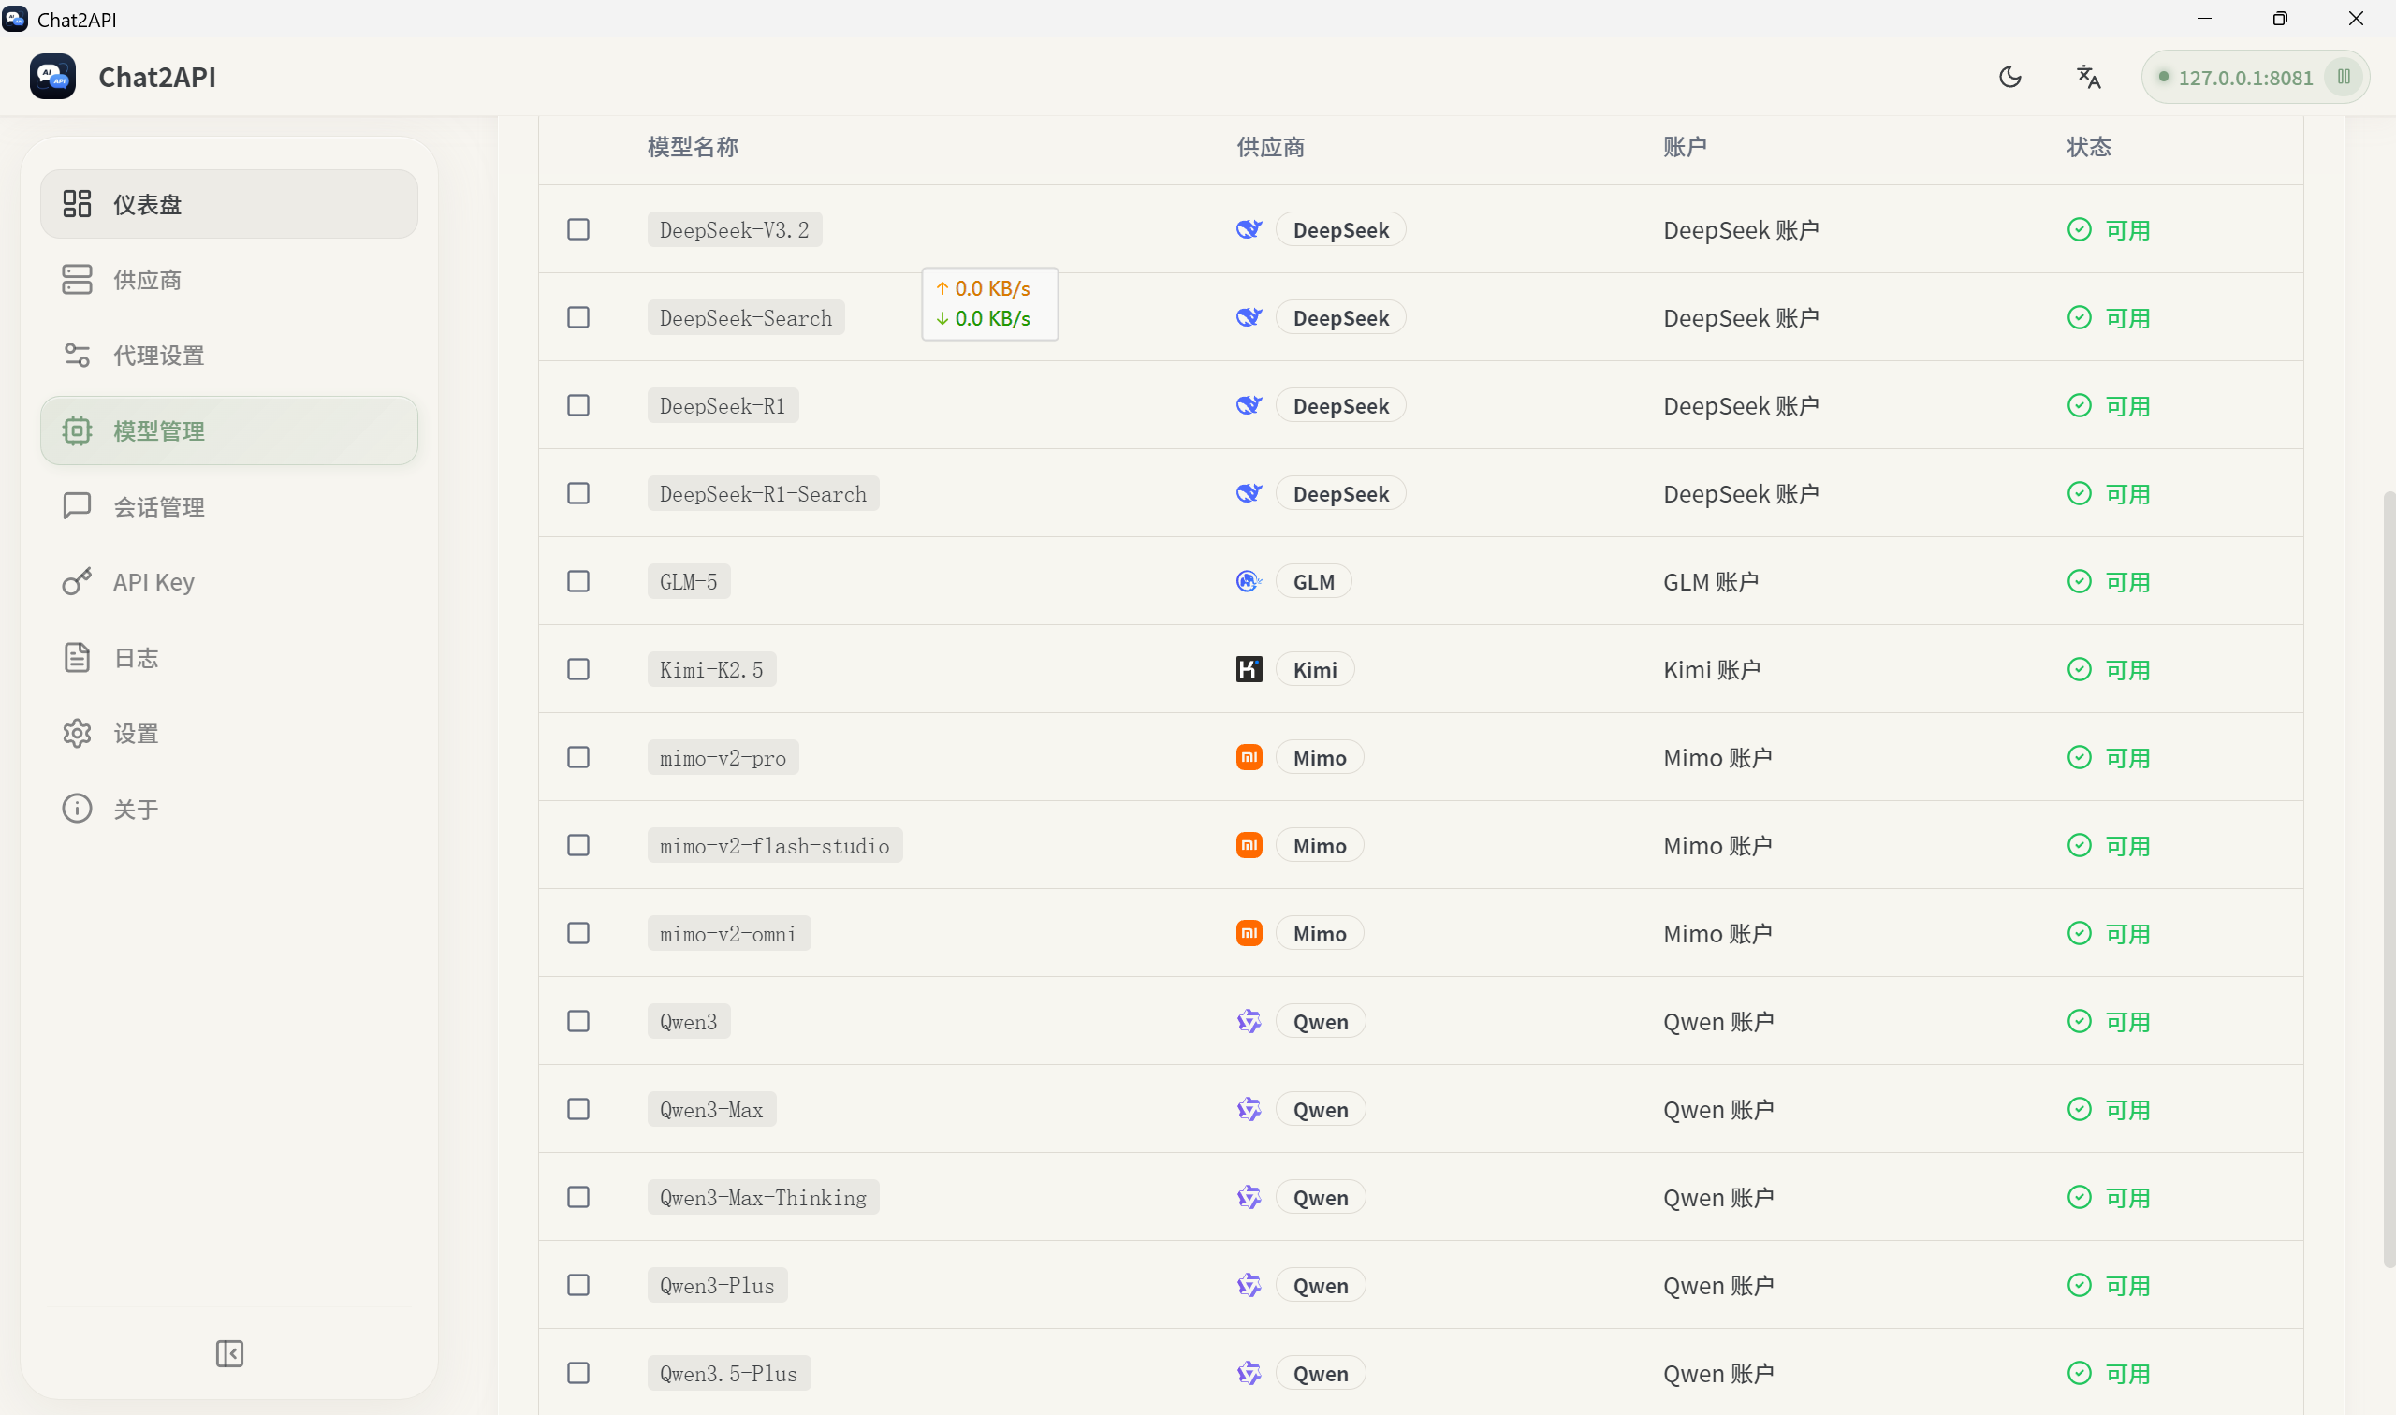Click the server address 127.0.0.1:8081

2245,79
